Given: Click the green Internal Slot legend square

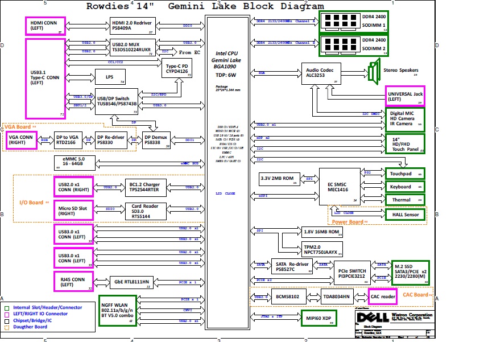Looking at the screenshot, I should 7,308.
